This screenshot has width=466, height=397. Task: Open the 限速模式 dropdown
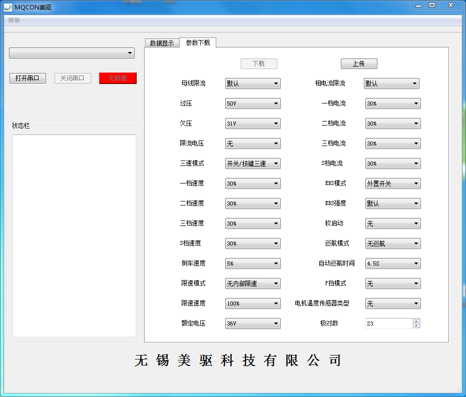click(x=253, y=283)
